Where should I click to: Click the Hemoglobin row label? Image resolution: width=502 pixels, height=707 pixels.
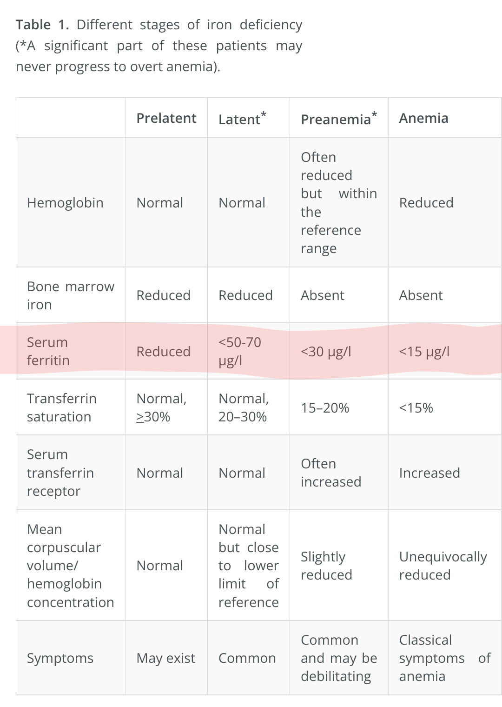pos(65,203)
